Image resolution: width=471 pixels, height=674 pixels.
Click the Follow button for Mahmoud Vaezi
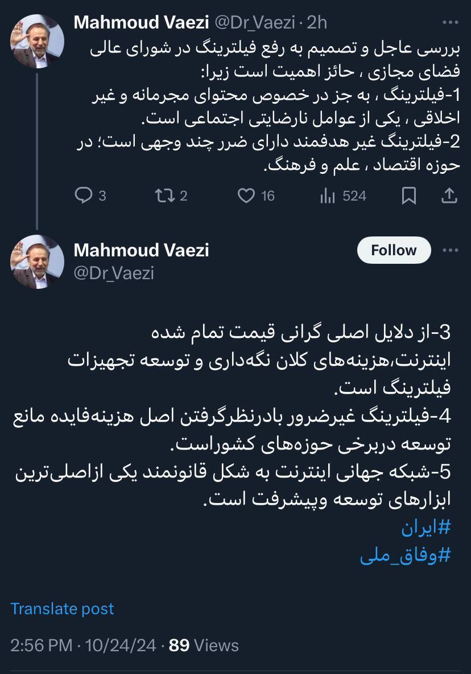click(x=394, y=250)
